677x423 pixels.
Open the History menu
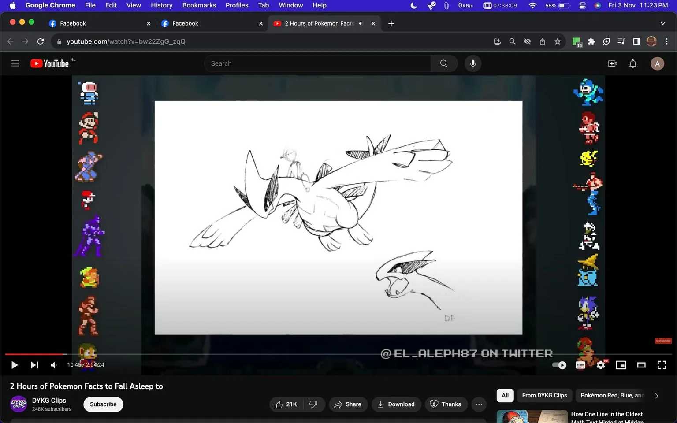pyautogui.click(x=161, y=5)
